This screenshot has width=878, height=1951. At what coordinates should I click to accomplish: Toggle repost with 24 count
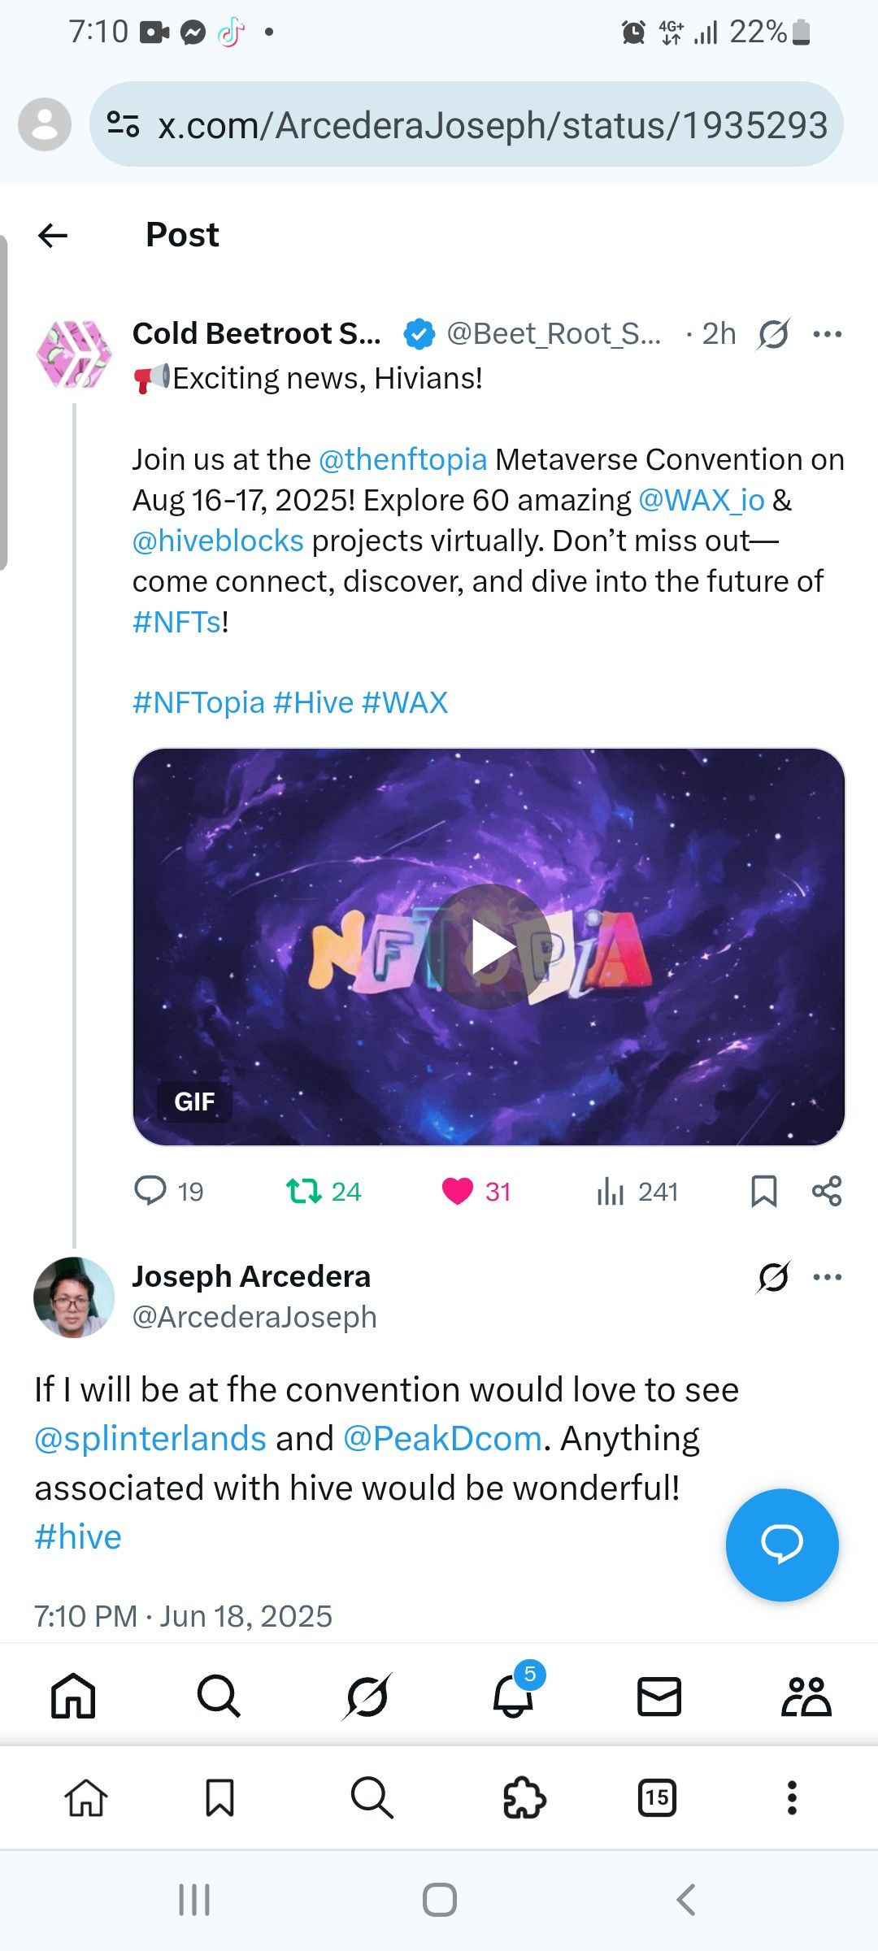pos(323,1192)
